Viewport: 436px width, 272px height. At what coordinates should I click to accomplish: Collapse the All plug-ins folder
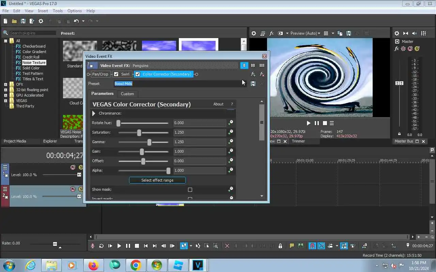(5, 41)
